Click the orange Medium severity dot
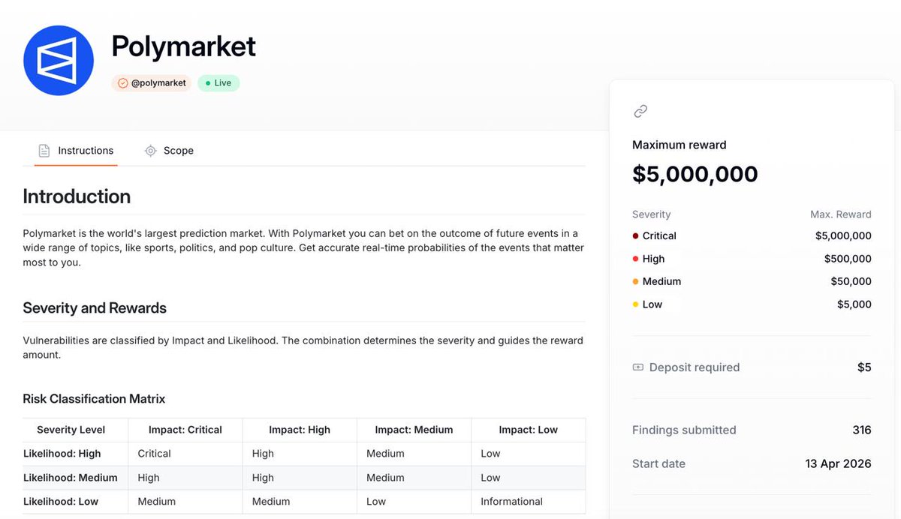901x519 pixels. (x=636, y=281)
